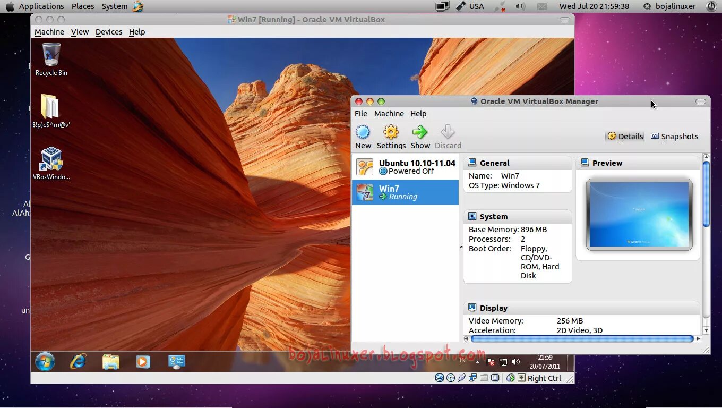The height and width of the screenshot is (408, 722).
Task: Open the Machine menu in VirtualBox Manager
Action: coord(389,114)
